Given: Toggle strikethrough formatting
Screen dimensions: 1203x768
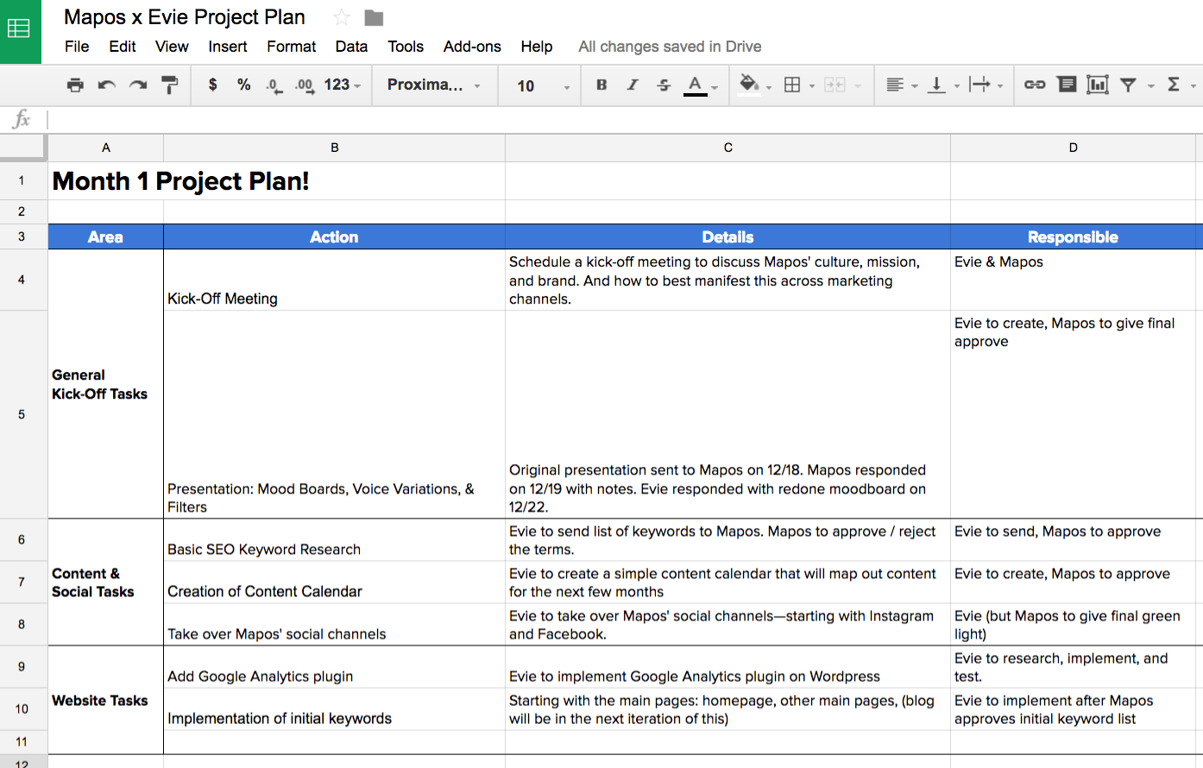Looking at the screenshot, I should [664, 85].
